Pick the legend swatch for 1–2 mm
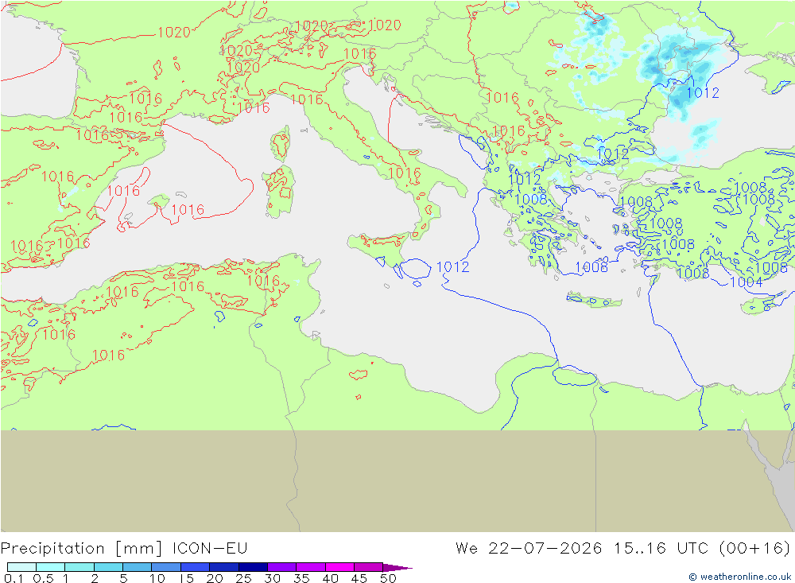Viewport: 795px width, 583px height. (x=79, y=567)
